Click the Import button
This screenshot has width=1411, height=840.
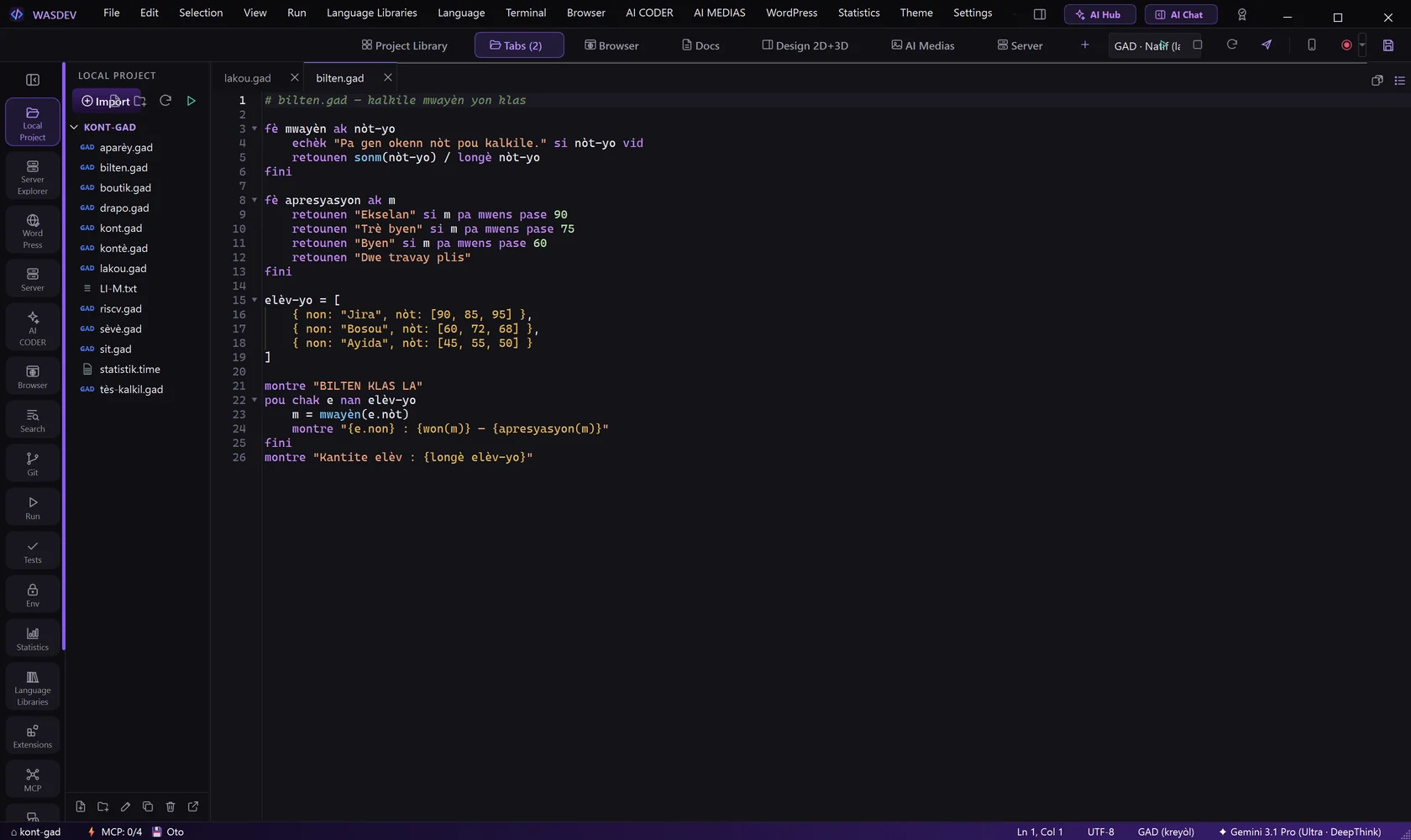tap(106, 102)
